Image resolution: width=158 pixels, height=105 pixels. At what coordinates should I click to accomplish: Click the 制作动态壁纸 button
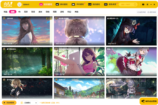tap(149, 101)
